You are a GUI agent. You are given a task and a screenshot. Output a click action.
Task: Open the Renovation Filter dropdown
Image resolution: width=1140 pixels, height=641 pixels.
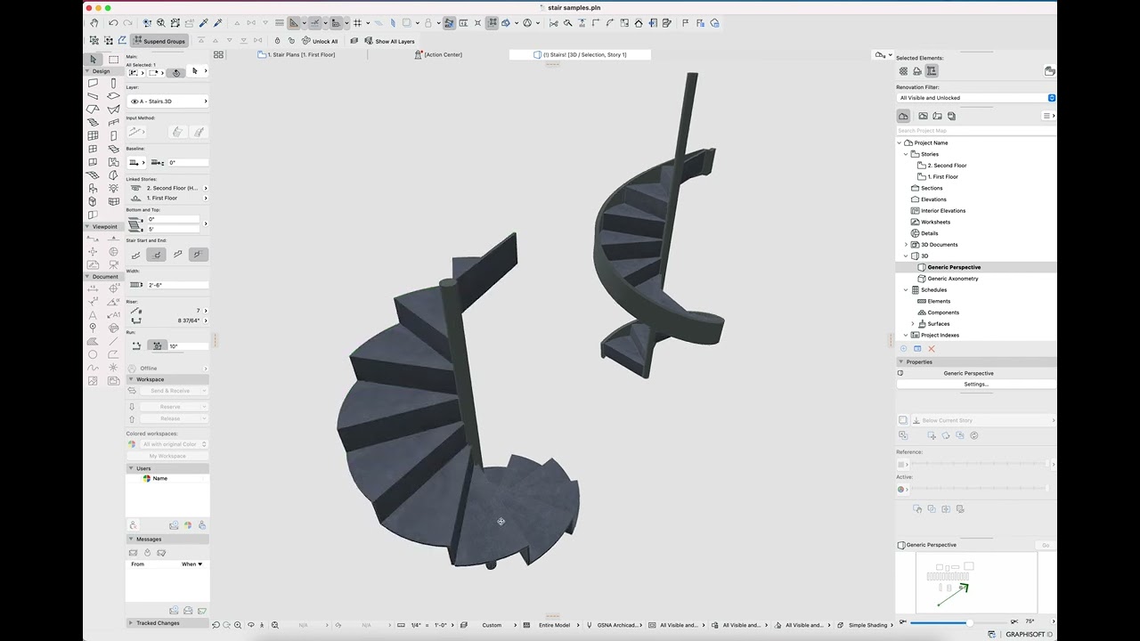[976, 98]
